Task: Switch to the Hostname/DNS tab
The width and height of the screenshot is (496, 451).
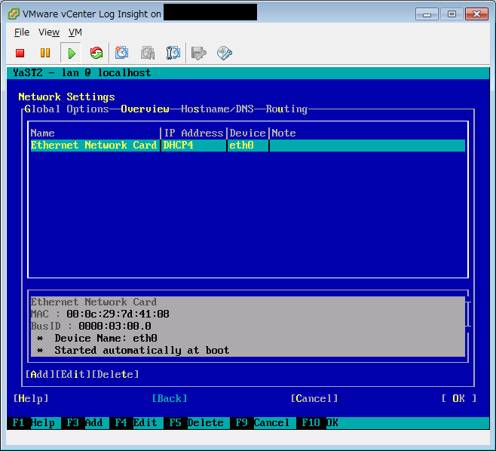Action: 217,109
